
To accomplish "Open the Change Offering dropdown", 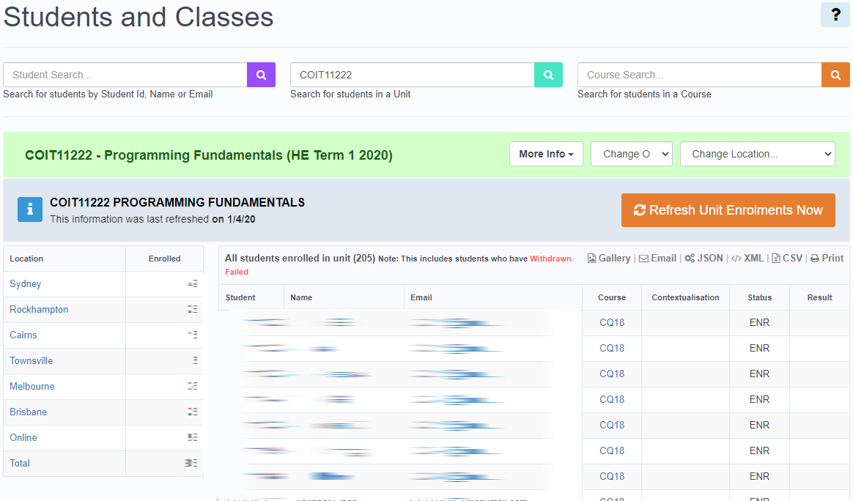I will [631, 154].
